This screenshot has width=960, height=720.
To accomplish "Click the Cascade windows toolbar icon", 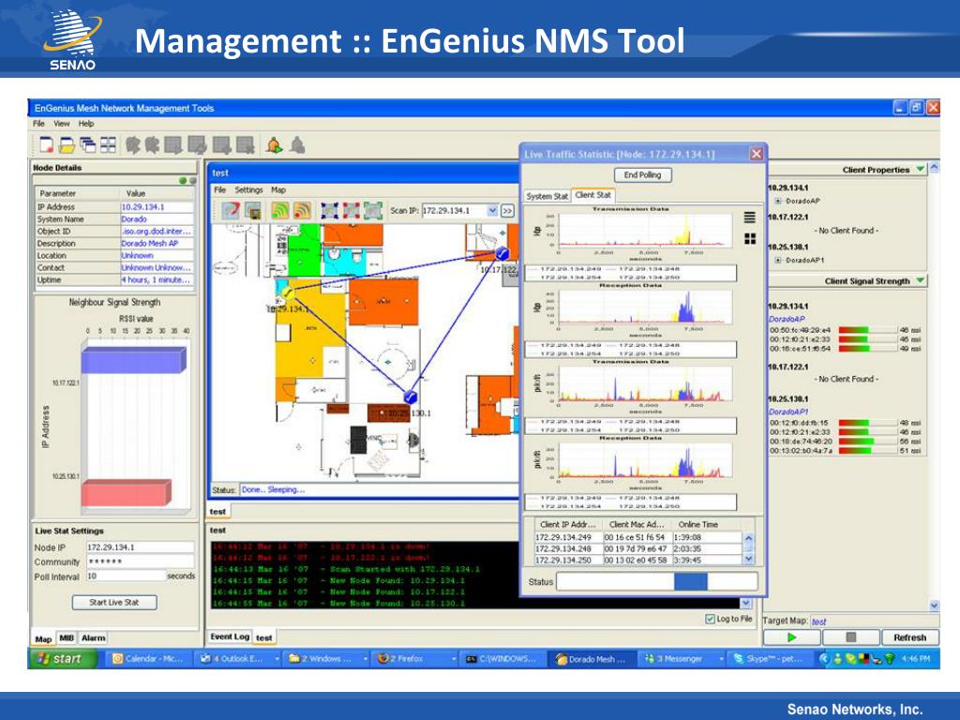I will 87,145.
